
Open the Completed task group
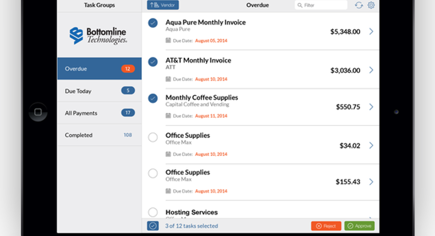[100, 135]
